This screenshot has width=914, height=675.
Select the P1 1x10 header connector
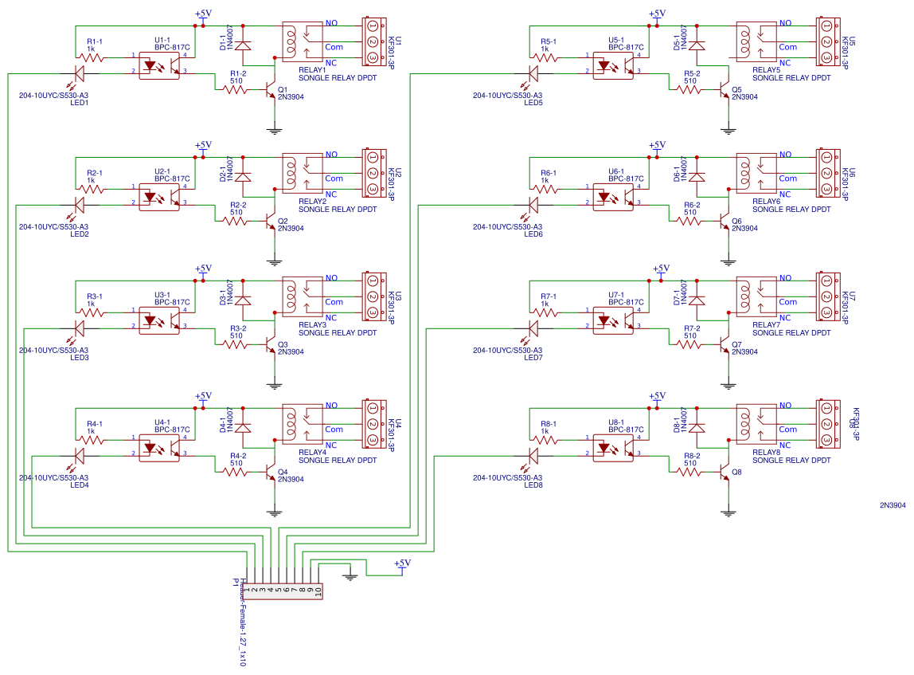tap(283, 591)
